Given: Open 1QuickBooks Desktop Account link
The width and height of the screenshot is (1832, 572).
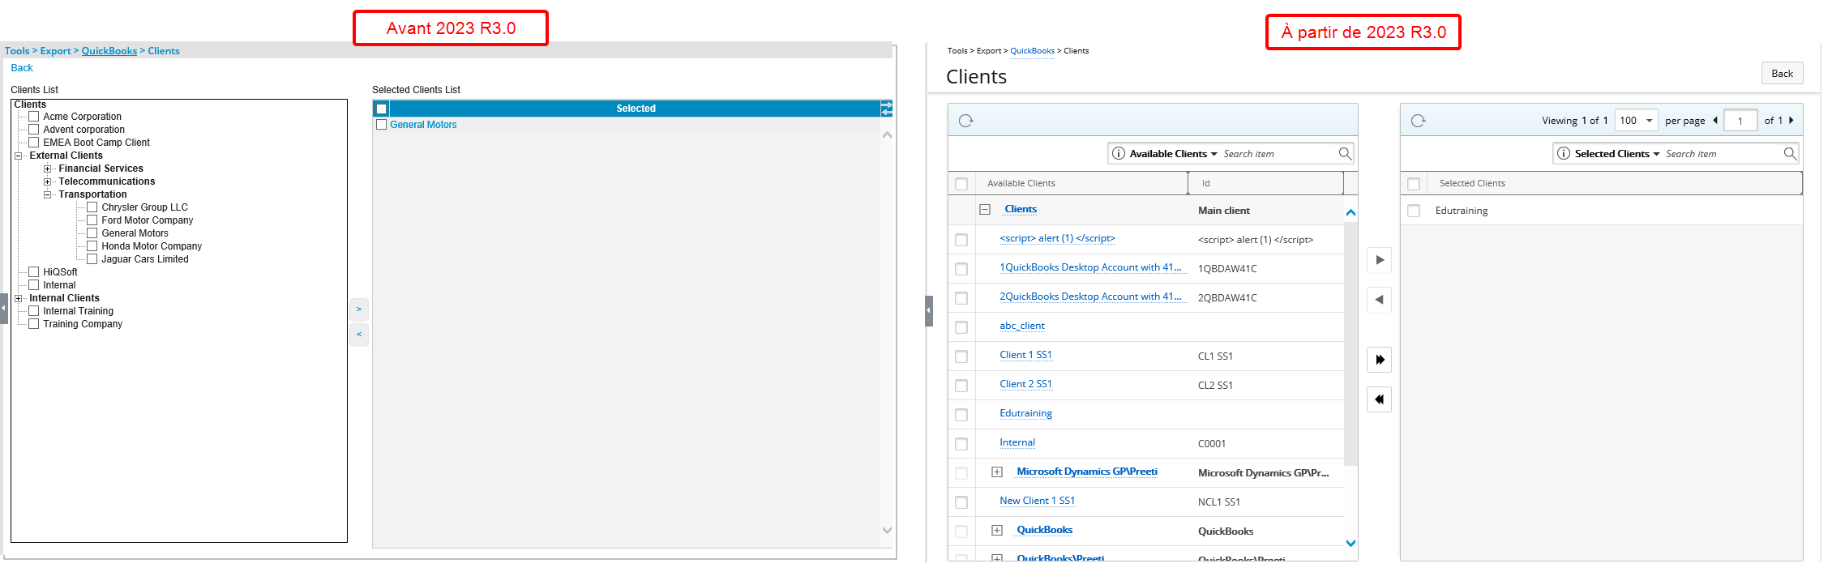Looking at the screenshot, I should click(x=1090, y=267).
